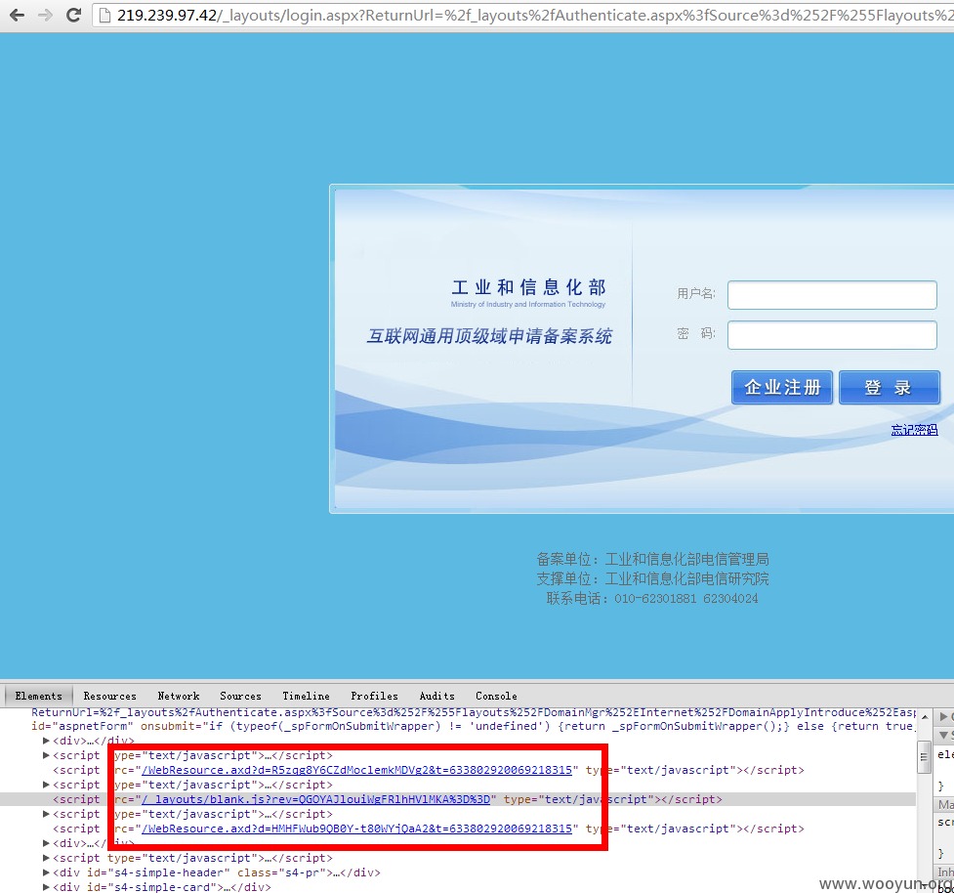Open the 忘记密码 forgot password link

(914, 430)
